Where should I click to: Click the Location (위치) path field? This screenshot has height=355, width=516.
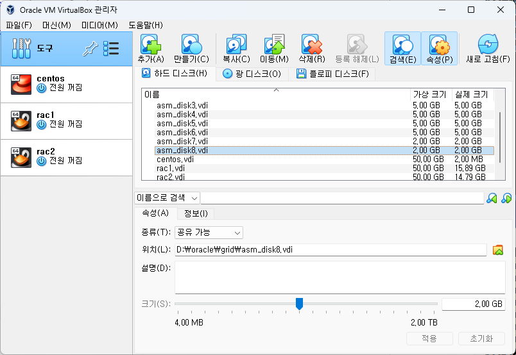click(x=331, y=250)
